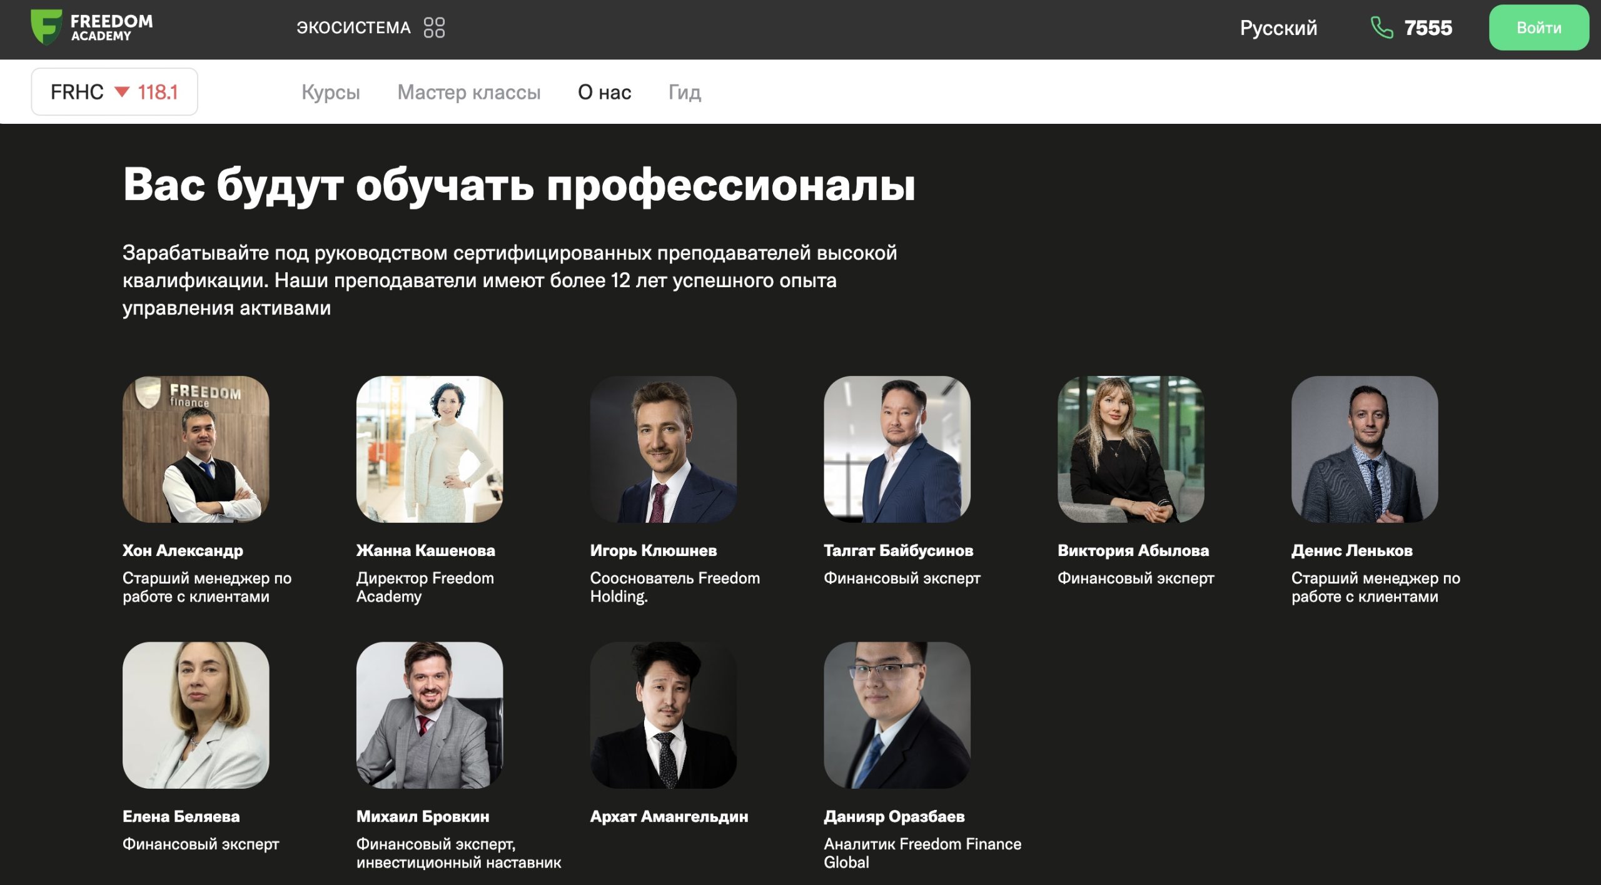Click the green phone icon
Screen dimensions: 1601x885
click(1381, 28)
